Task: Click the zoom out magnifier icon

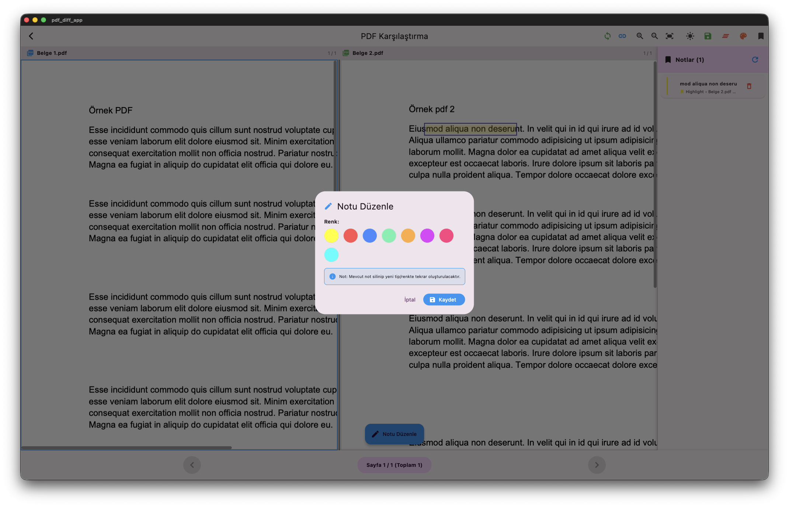Action: point(654,36)
